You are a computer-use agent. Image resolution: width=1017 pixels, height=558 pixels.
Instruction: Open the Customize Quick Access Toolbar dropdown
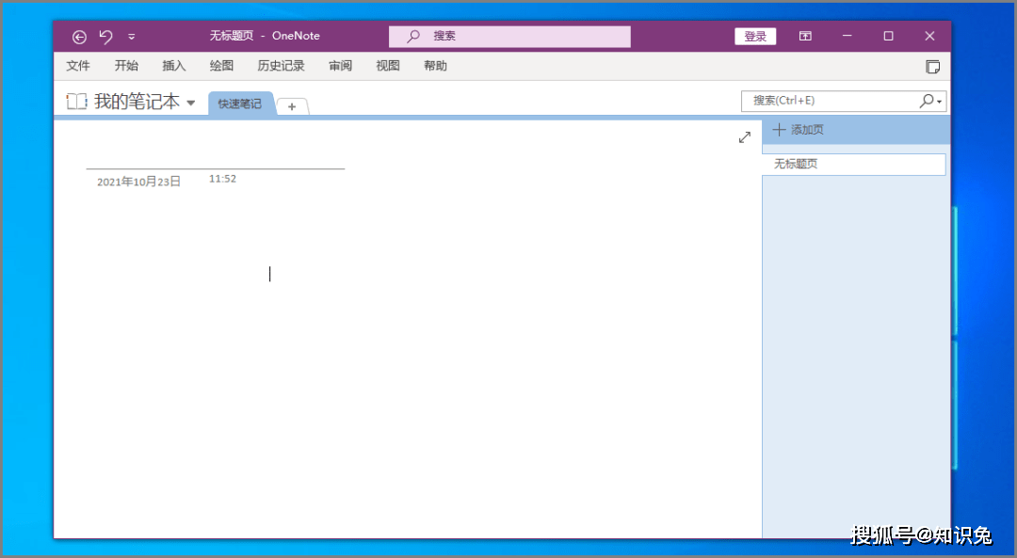click(132, 37)
